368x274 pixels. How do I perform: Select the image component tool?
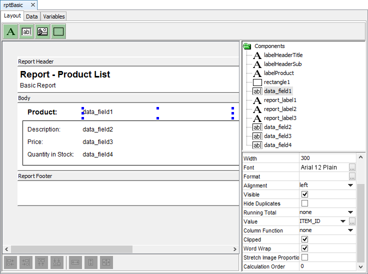click(x=42, y=31)
